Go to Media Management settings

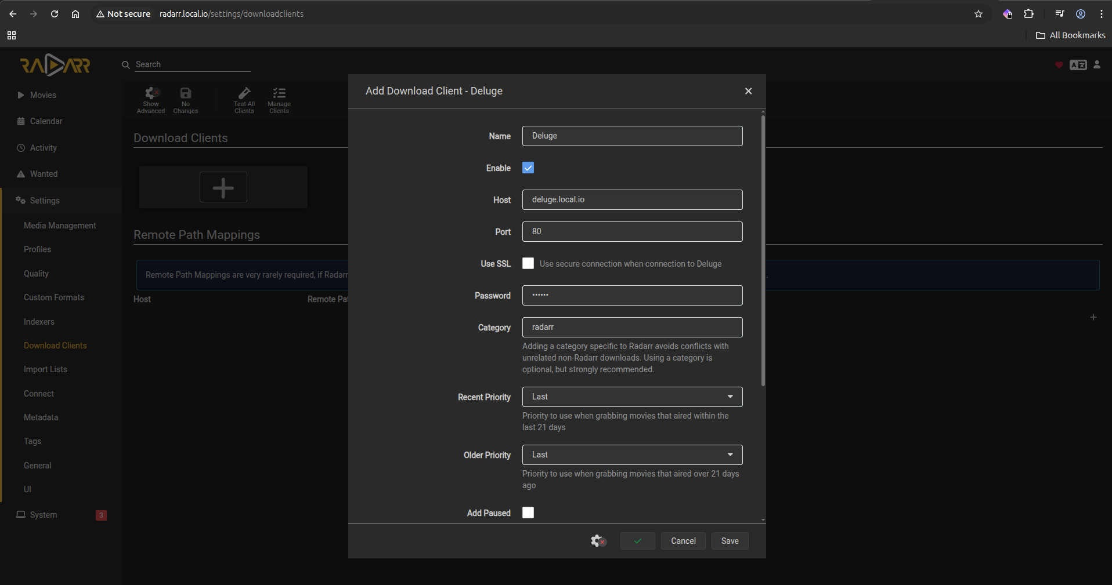(60, 226)
